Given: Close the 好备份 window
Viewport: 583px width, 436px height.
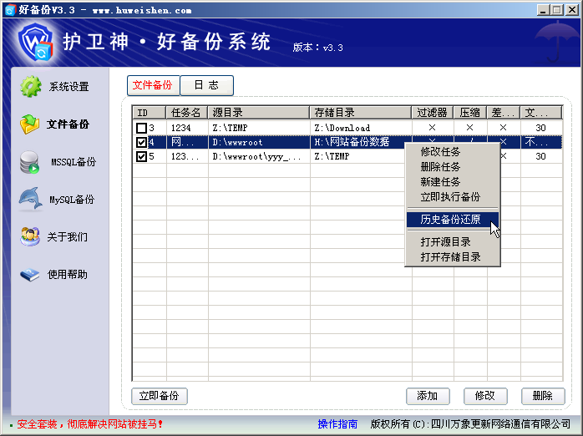Looking at the screenshot, I should point(572,10).
